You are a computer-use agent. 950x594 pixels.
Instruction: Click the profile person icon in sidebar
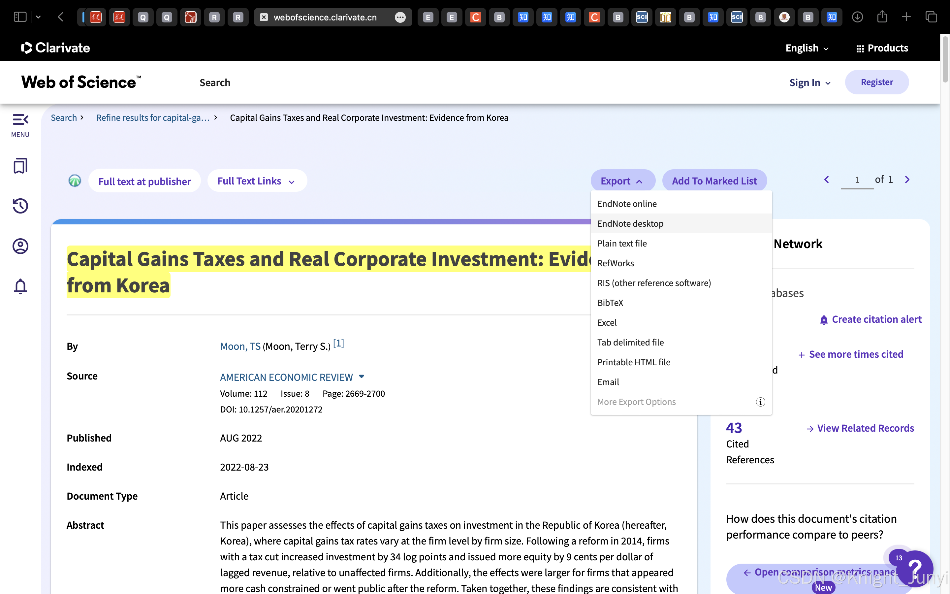point(20,246)
